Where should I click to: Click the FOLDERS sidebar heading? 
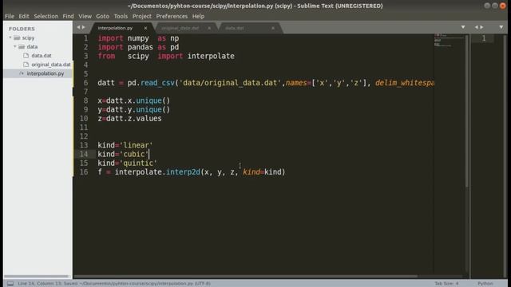click(x=22, y=29)
